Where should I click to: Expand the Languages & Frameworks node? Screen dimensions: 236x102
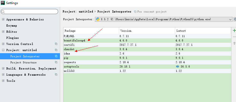pyautogui.click(x=3, y=74)
